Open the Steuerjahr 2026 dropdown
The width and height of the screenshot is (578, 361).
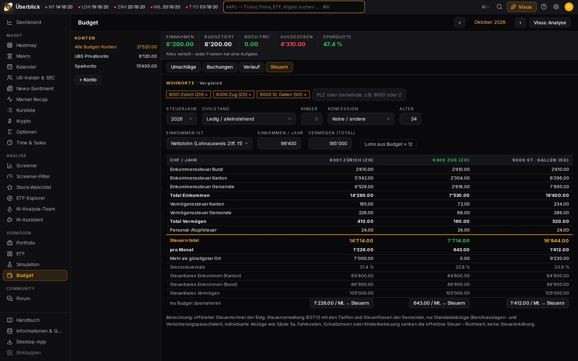click(181, 119)
